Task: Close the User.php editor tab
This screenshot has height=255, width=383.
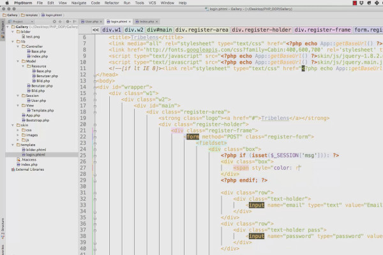Action: tap(101, 22)
